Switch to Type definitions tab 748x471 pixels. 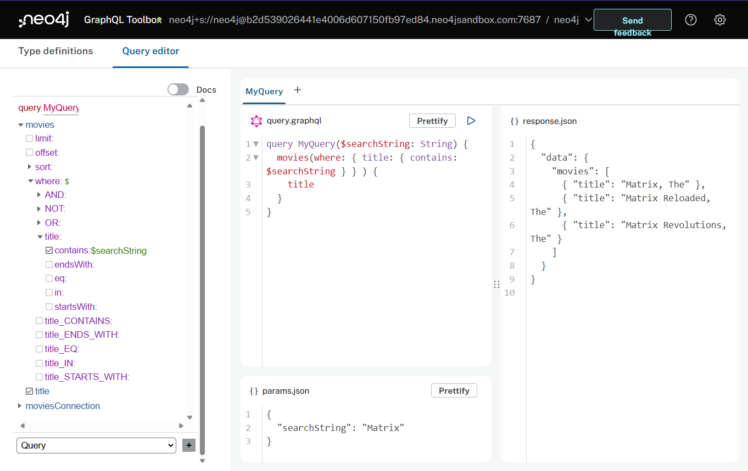pos(55,51)
